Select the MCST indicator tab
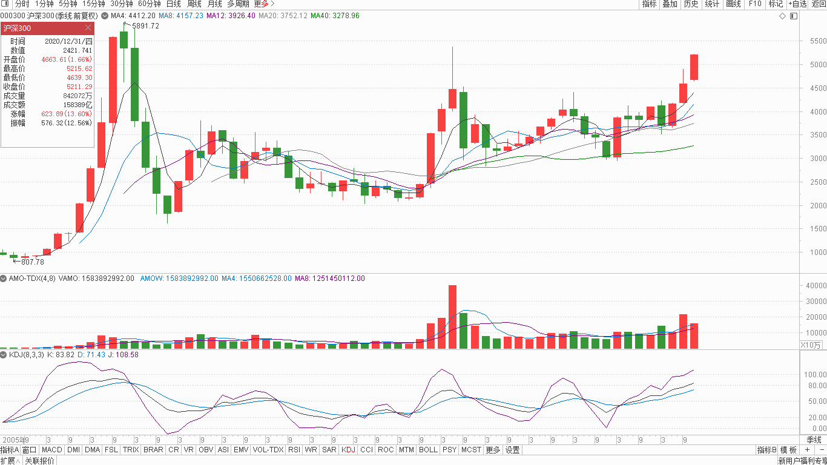827x465 pixels. click(x=471, y=450)
